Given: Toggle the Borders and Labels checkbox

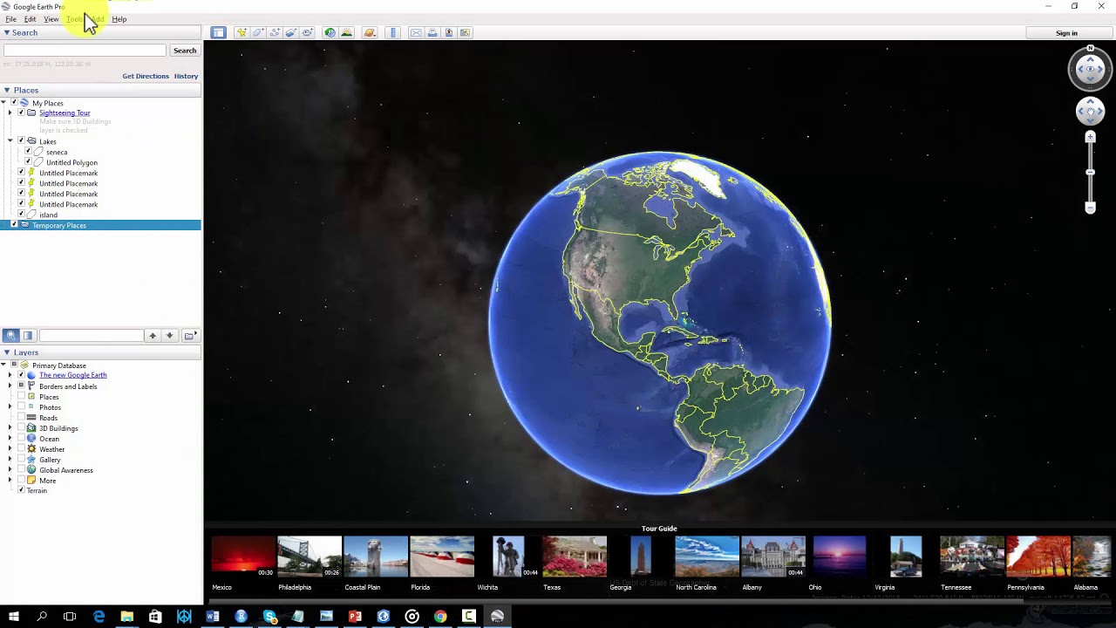Looking at the screenshot, I should 21,386.
